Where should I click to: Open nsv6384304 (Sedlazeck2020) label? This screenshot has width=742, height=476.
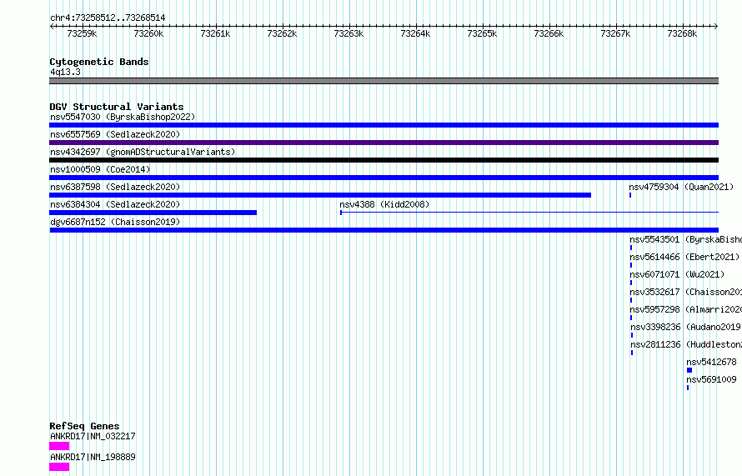coord(115,204)
